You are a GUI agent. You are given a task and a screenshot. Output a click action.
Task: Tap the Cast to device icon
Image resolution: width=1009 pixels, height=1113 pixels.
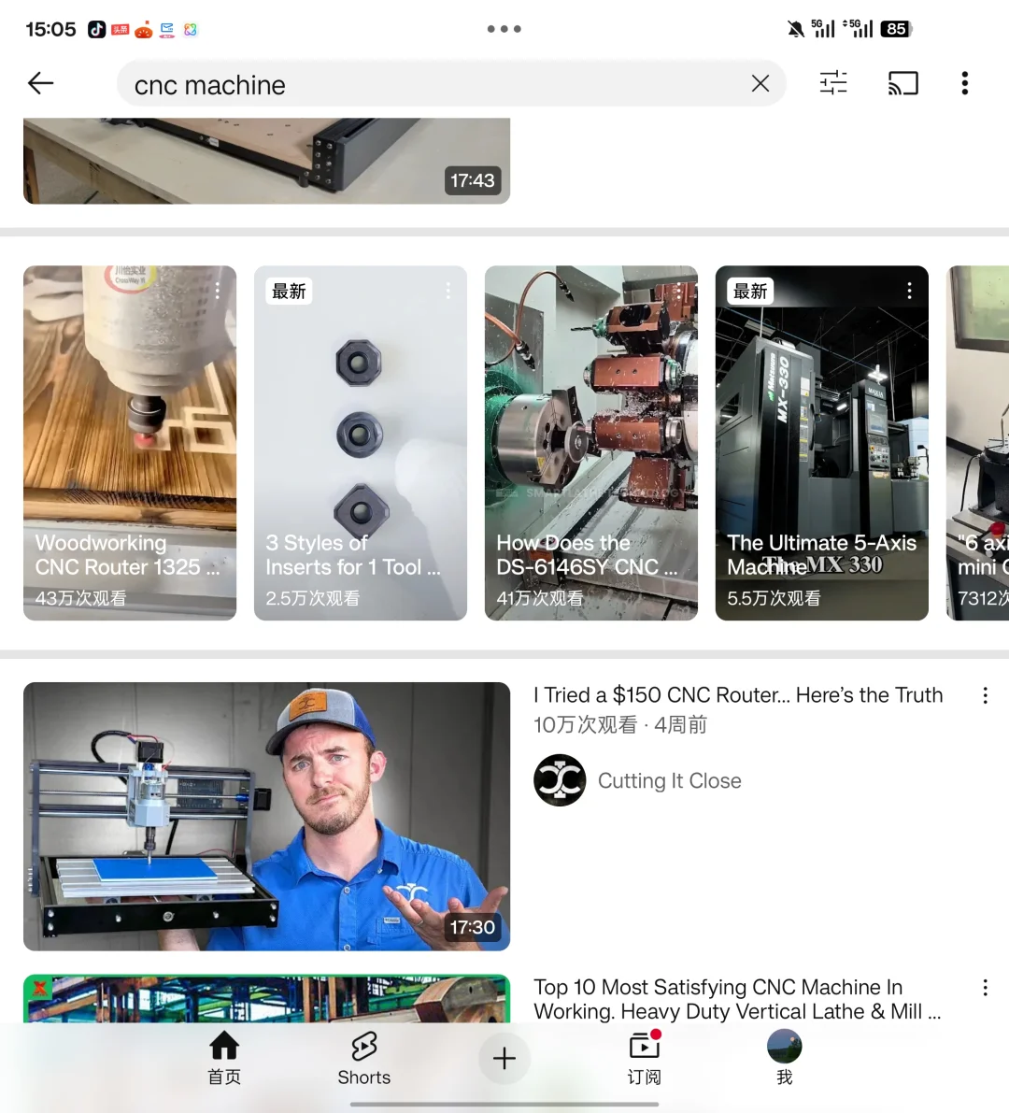click(902, 83)
